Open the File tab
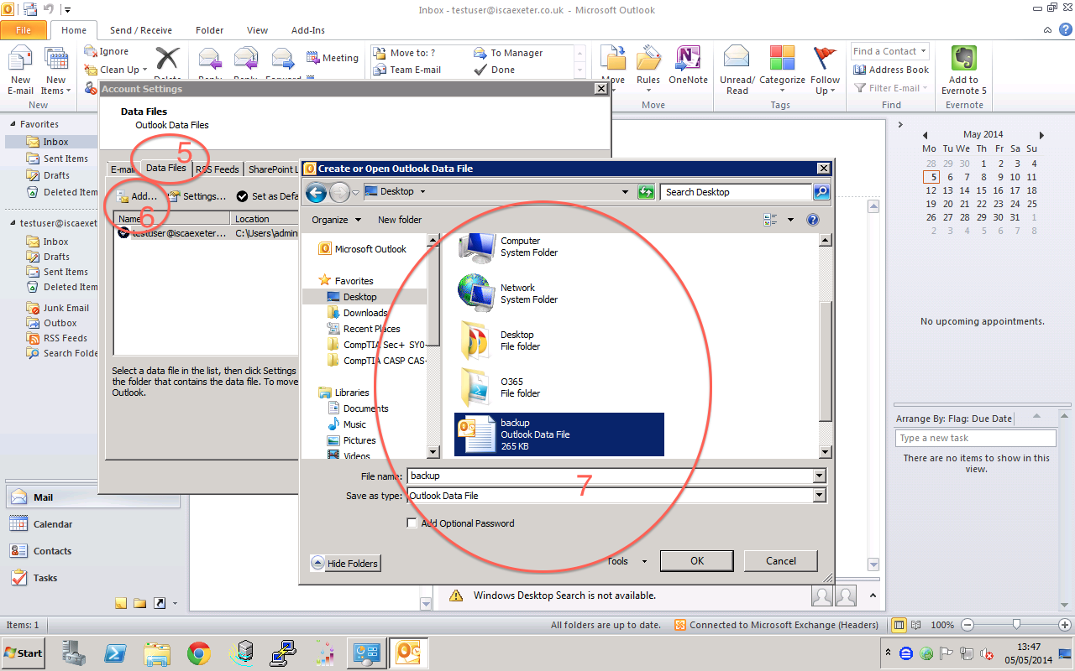 point(24,30)
